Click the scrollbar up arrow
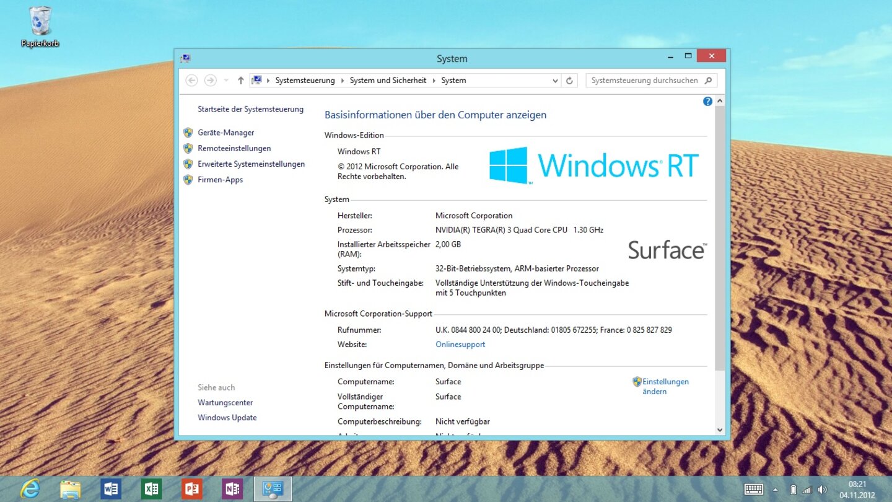The width and height of the screenshot is (892, 502). click(x=719, y=101)
